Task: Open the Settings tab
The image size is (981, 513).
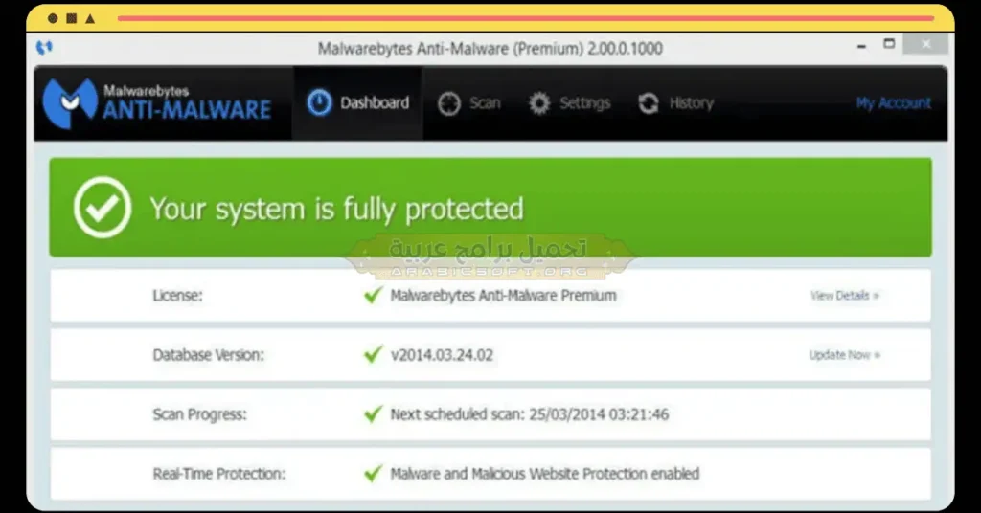Action: tap(569, 103)
